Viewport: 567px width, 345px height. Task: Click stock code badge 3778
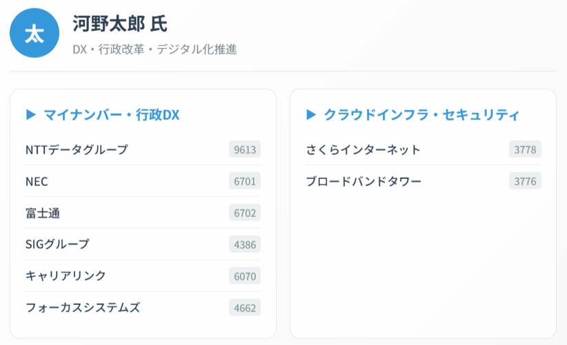point(526,149)
